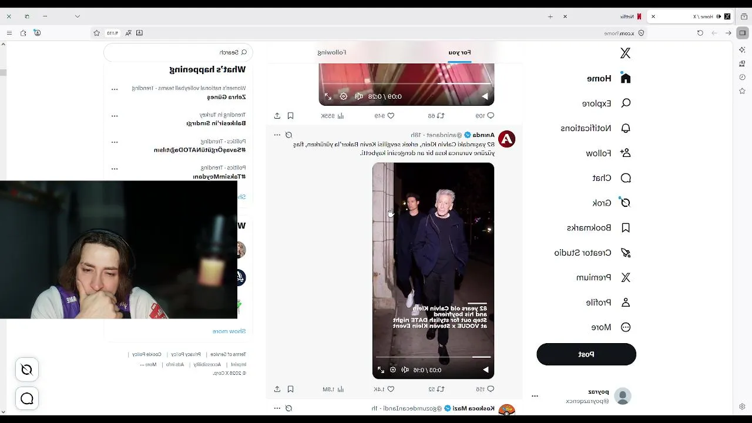This screenshot has height=423, width=752.
Task: Switch to the Following tab
Action: [x=332, y=52]
